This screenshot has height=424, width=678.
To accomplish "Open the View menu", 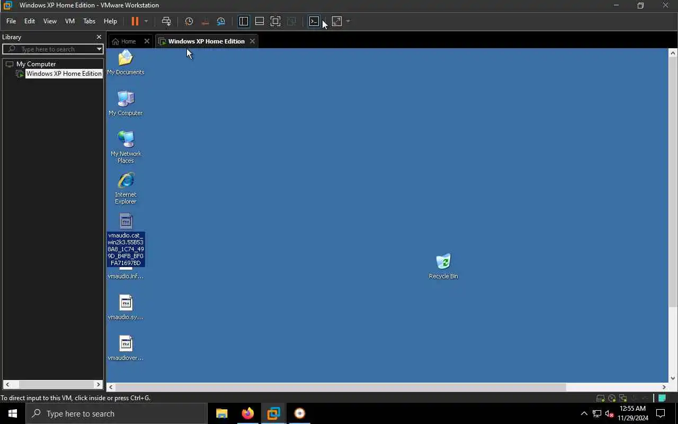I will 50,21.
